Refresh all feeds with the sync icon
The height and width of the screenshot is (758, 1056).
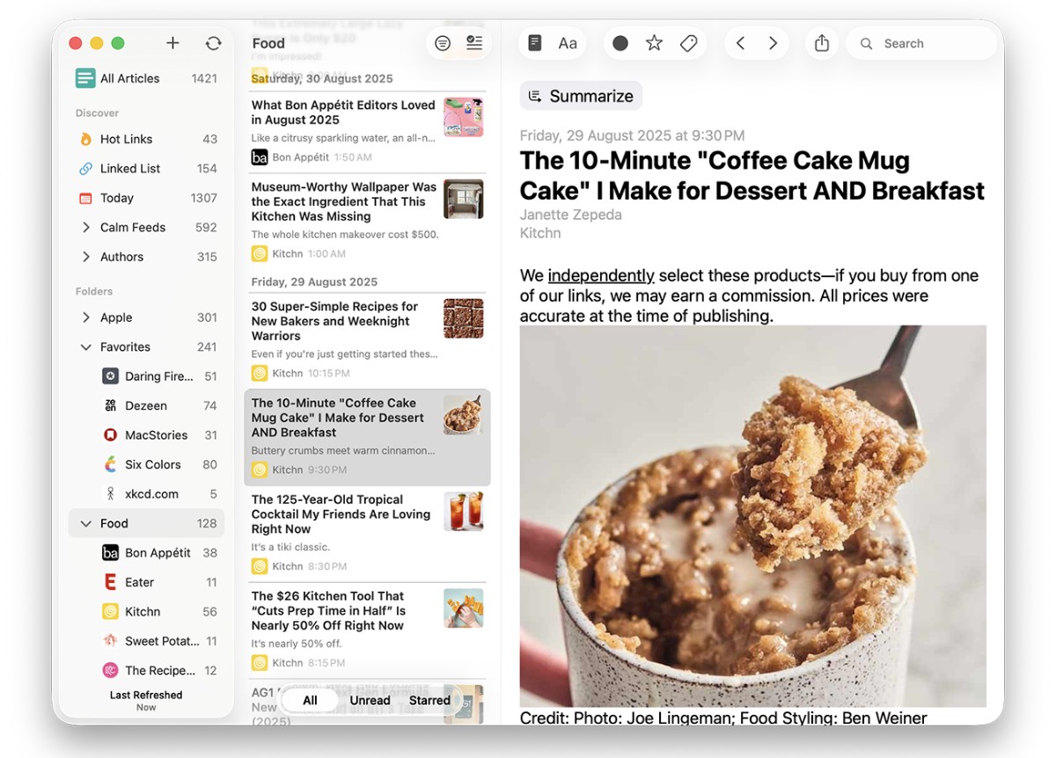pos(213,43)
